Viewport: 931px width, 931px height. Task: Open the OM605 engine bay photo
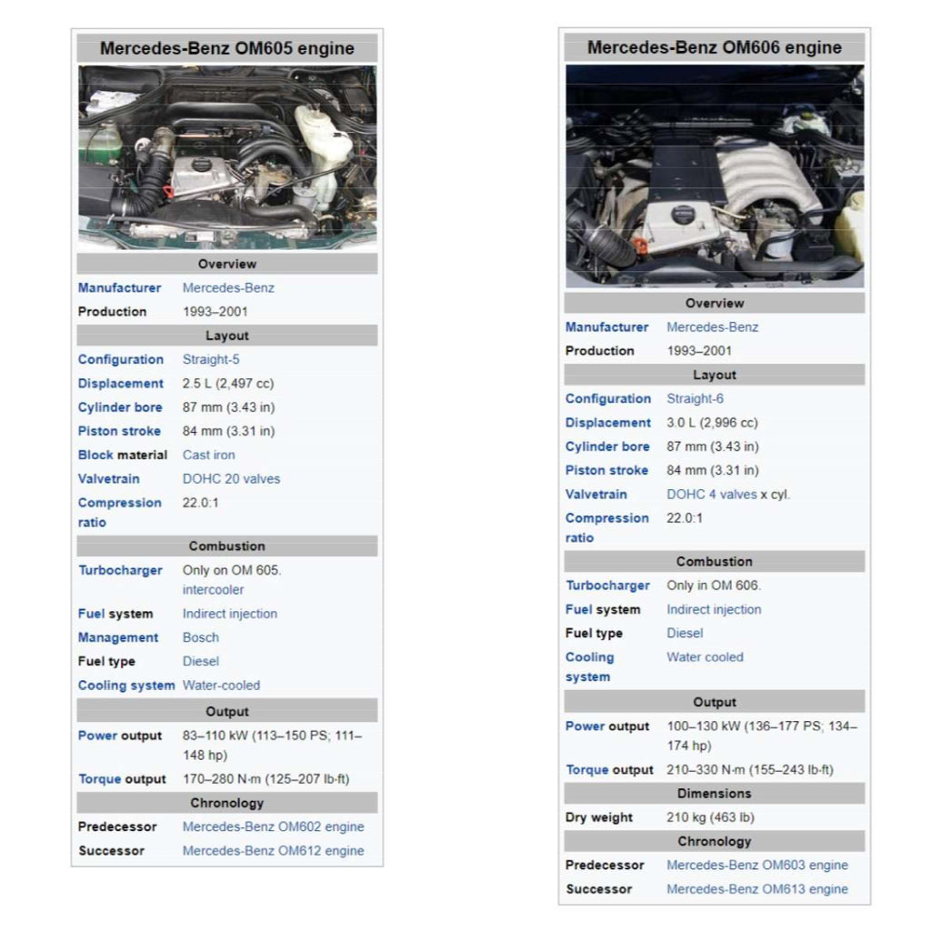[x=227, y=157]
